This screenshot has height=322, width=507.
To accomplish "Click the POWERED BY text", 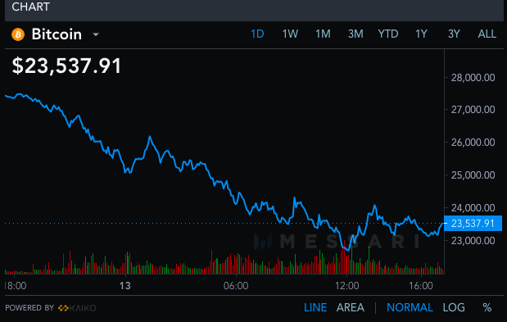I will click(29, 308).
